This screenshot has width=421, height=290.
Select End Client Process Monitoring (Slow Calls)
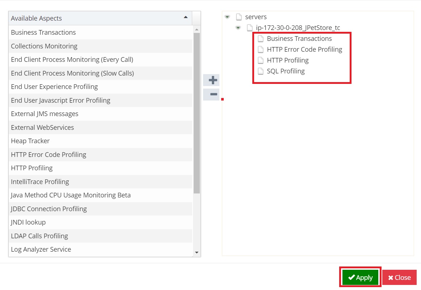pos(100,73)
